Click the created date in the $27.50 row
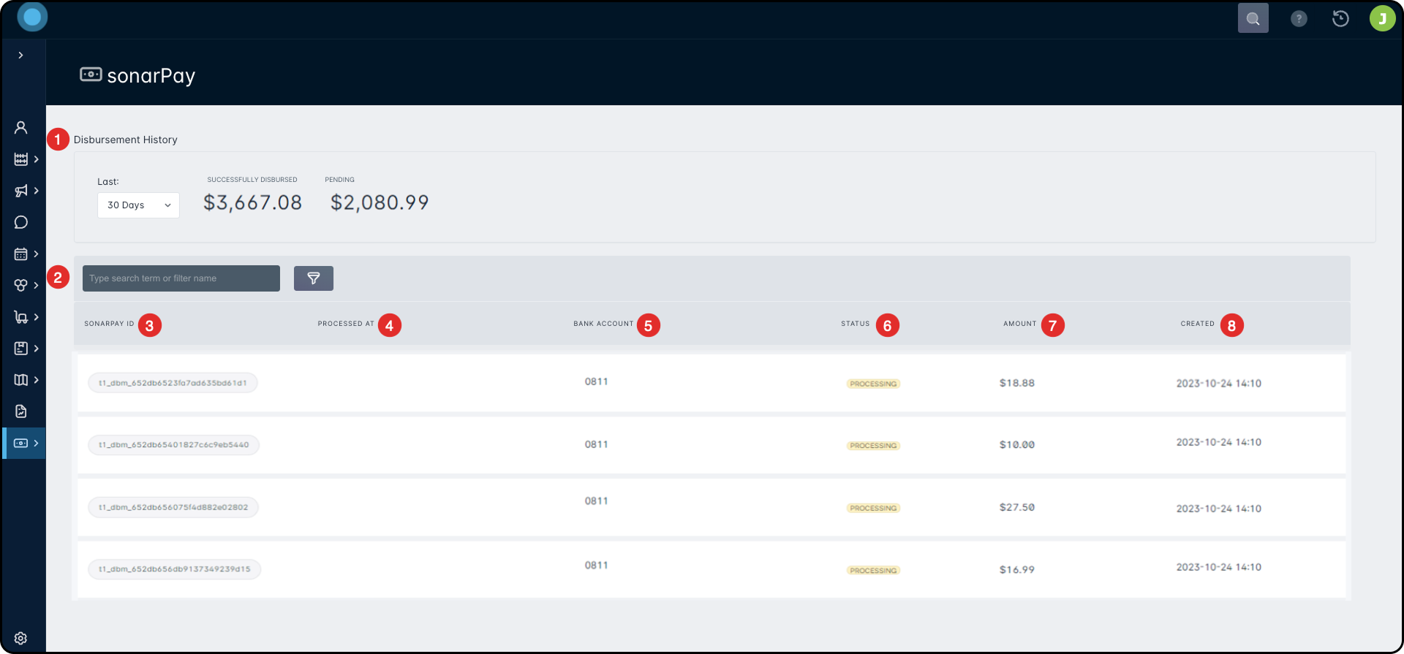The height and width of the screenshot is (654, 1404). [x=1218, y=509]
